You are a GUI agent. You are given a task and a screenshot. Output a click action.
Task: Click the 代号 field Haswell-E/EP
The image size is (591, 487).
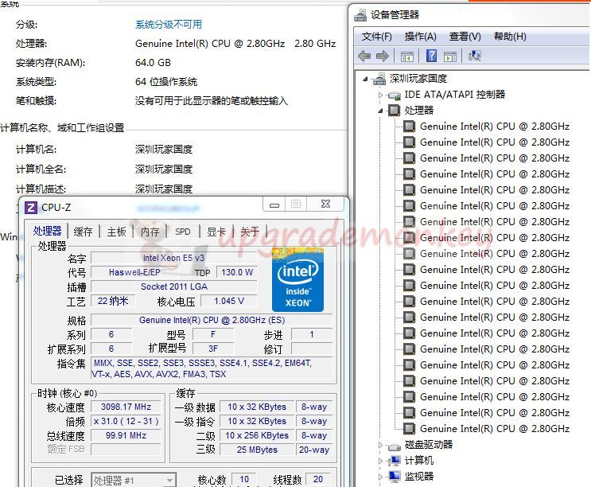pyautogui.click(x=134, y=272)
